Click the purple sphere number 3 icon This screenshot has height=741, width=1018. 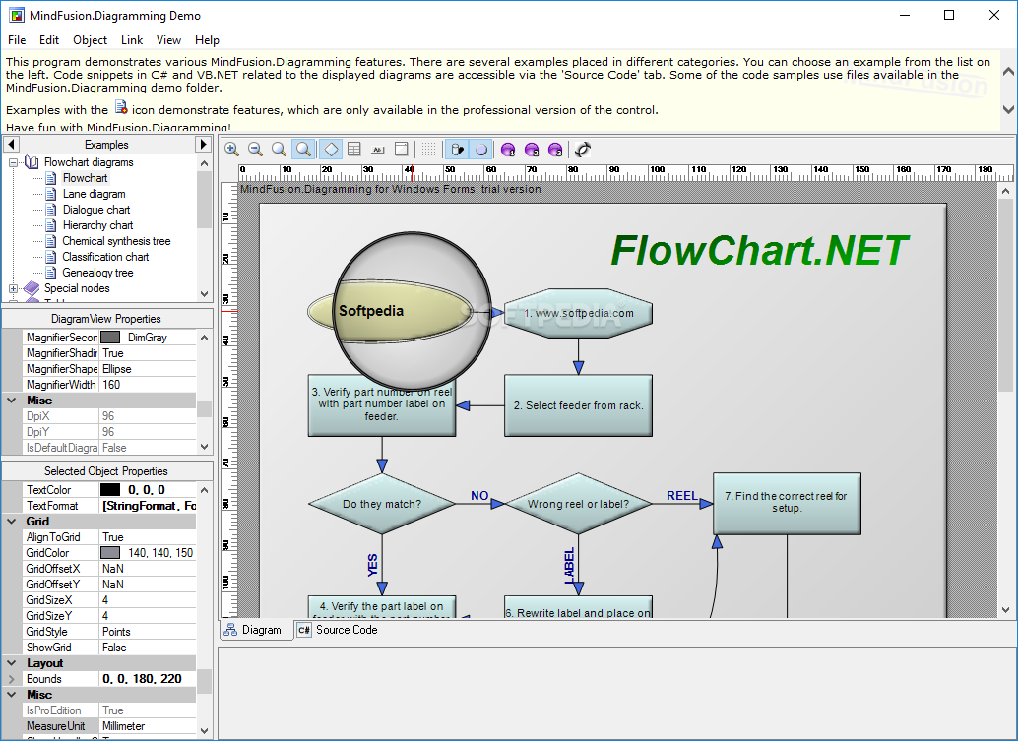[x=555, y=150]
